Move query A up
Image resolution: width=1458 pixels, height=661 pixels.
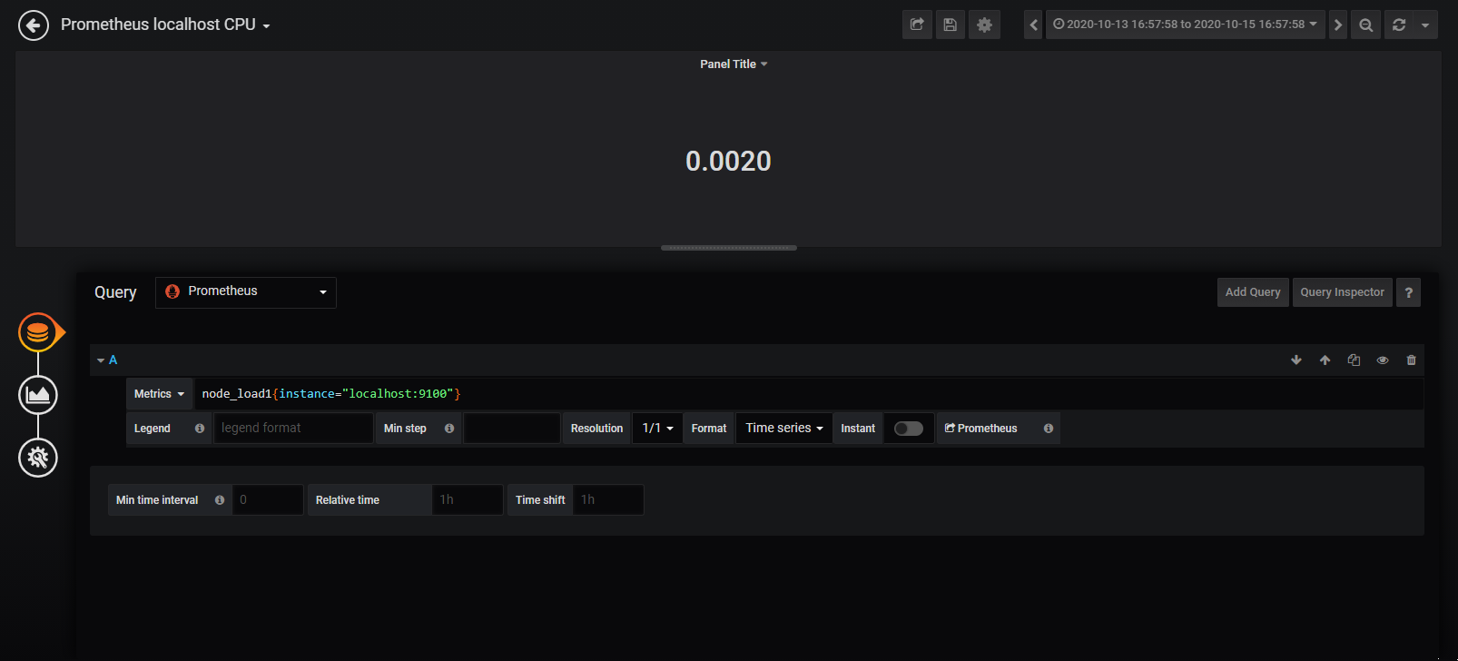pos(1325,360)
